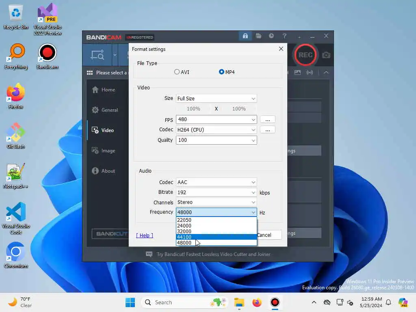Select the AVI file type radio button
This screenshot has width=416, height=312.
click(182, 72)
